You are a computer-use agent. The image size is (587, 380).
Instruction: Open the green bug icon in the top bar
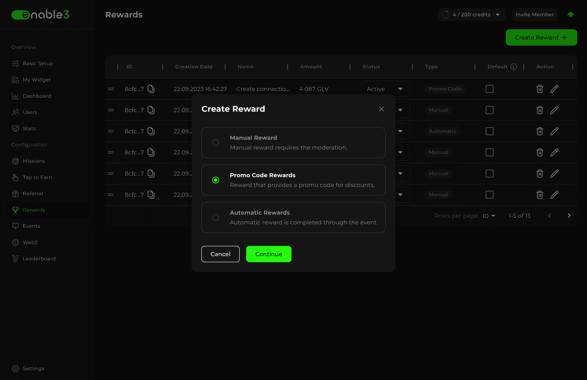[x=571, y=15]
